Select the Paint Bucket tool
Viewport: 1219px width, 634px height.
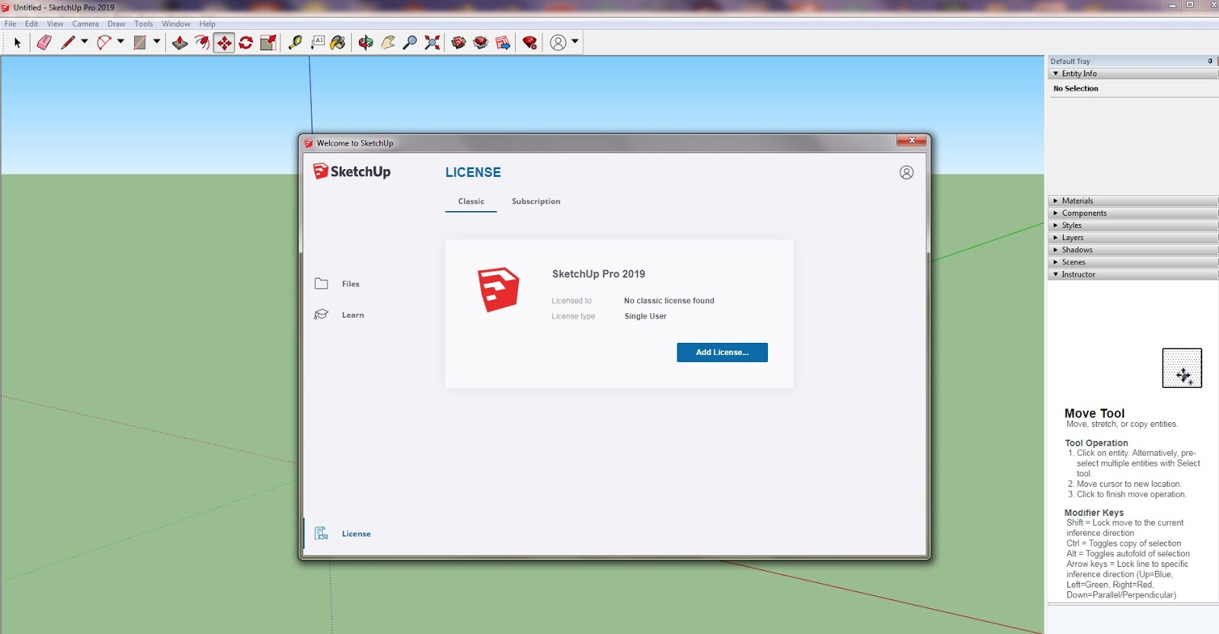tap(338, 43)
